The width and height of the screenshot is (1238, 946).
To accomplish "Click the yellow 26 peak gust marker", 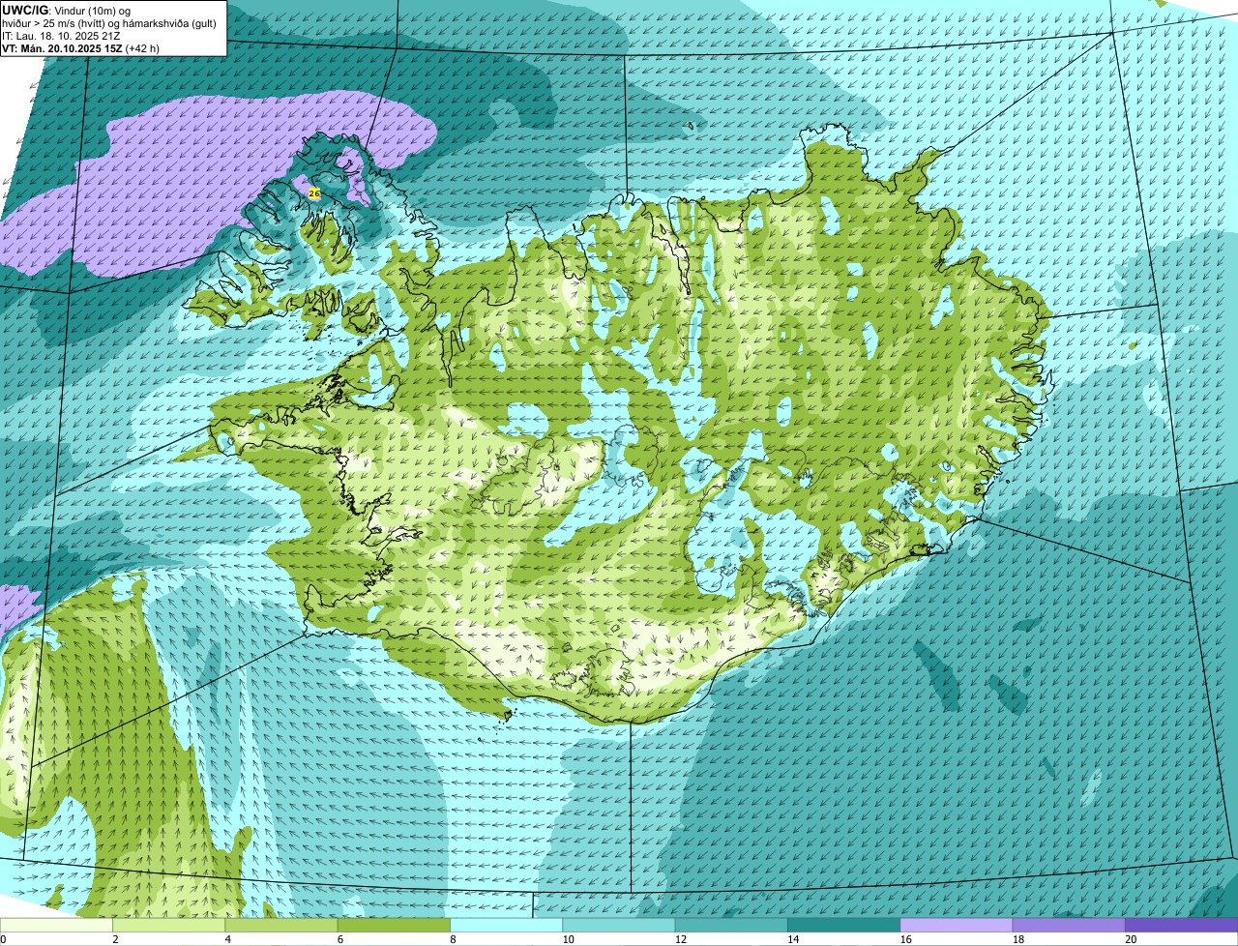I will (314, 193).
